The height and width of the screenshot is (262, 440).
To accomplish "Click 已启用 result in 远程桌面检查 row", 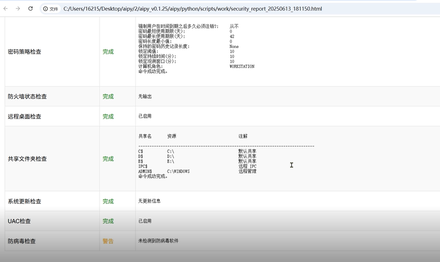I will (x=145, y=116).
